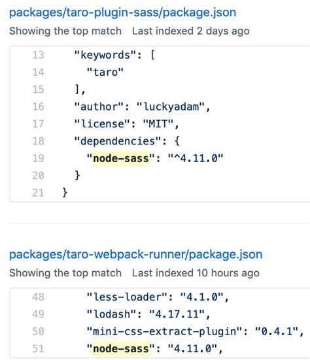Image resolution: width=310 pixels, height=360 pixels.
Task: Click highlighted node-sass match on line 19
Action: [x=121, y=158]
